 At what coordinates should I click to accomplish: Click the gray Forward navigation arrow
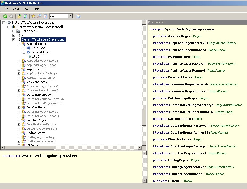tap(11, 16)
